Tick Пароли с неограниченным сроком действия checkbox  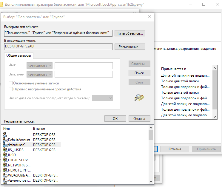pyautogui.click(x=10, y=89)
